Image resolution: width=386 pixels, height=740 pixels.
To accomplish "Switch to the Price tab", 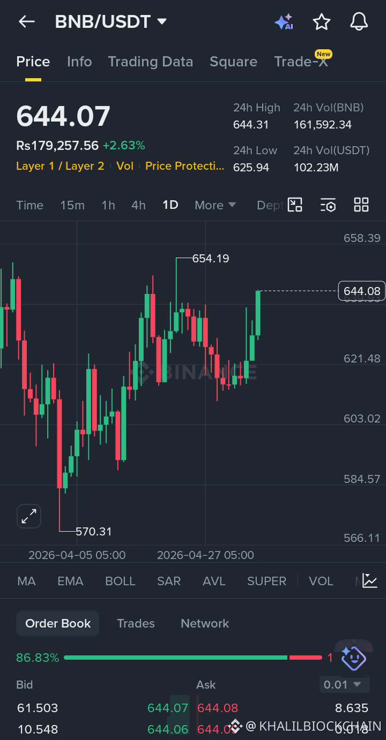I will 33,62.
